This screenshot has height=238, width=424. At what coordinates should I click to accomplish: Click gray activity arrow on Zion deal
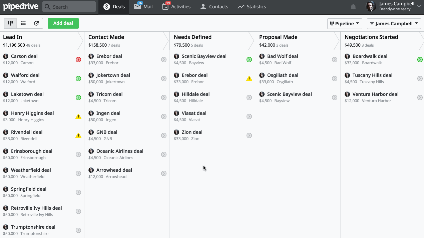249,135
